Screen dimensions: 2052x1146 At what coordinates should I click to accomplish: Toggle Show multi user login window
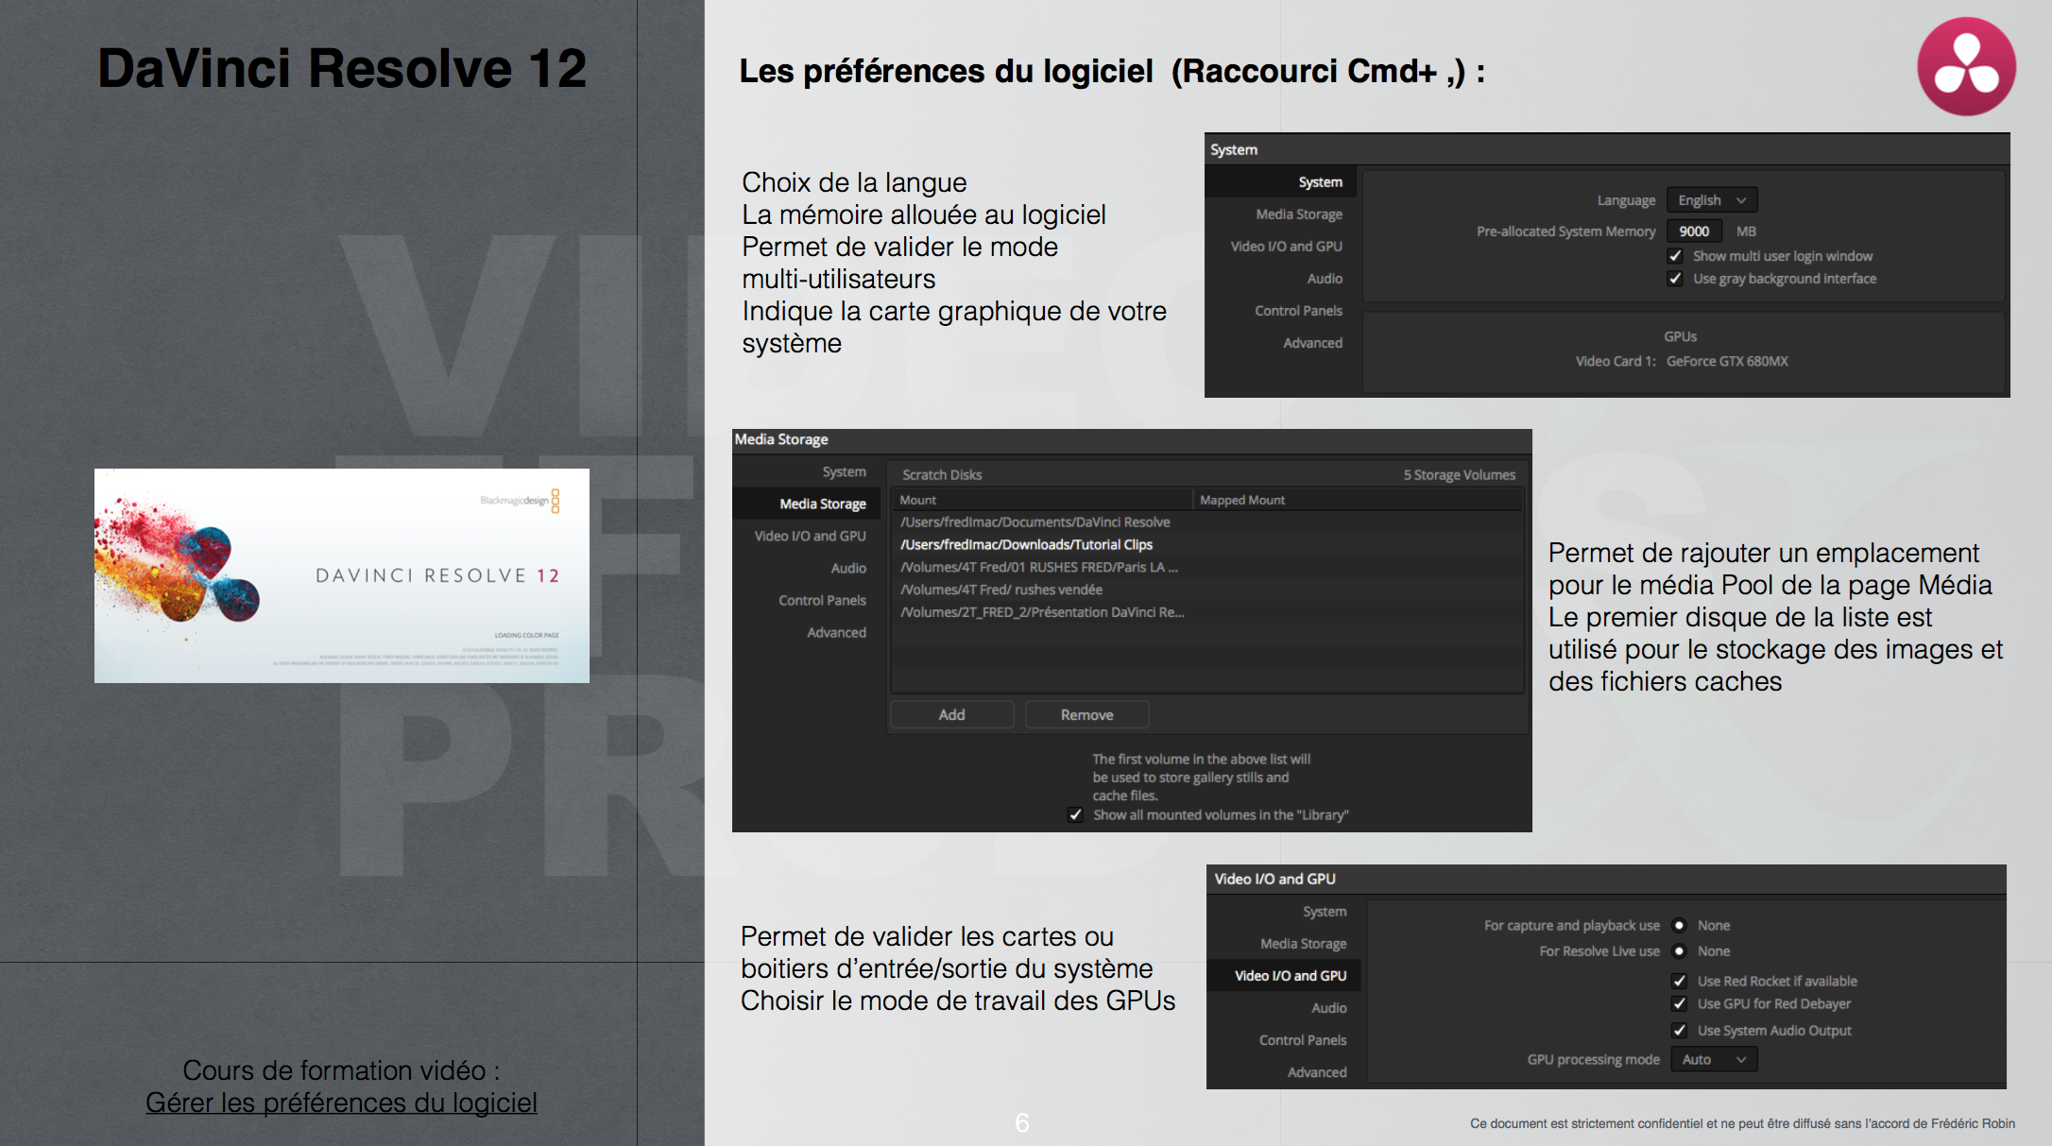[1675, 255]
